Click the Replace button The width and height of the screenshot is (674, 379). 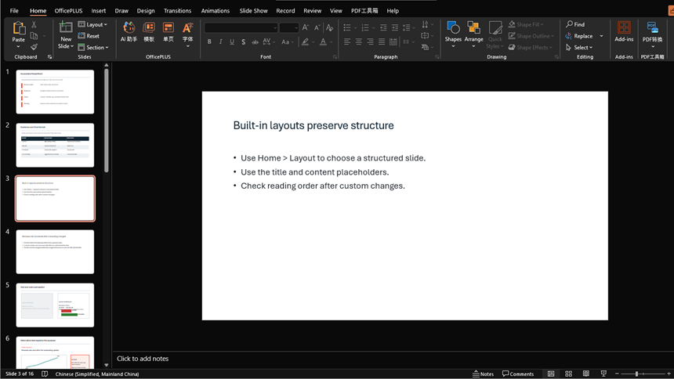pos(579,36)
